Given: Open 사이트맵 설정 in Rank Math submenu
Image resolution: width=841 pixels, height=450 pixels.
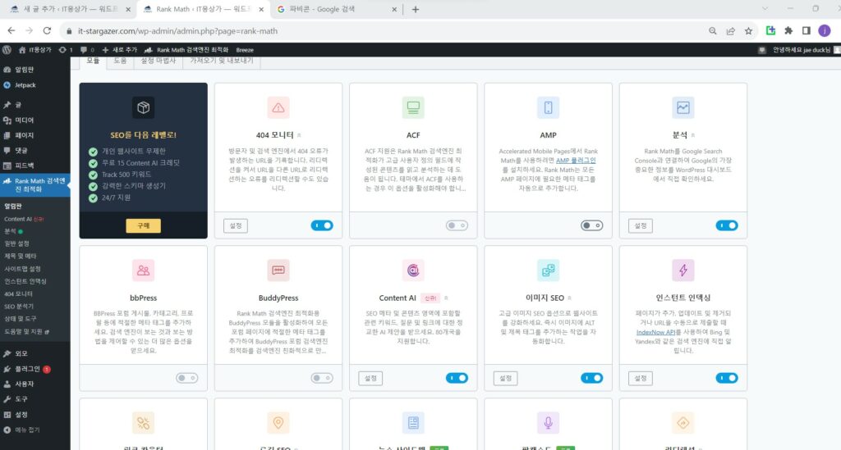Looking at the screenshot, I should pyautogui.click(x=22, y=269).
